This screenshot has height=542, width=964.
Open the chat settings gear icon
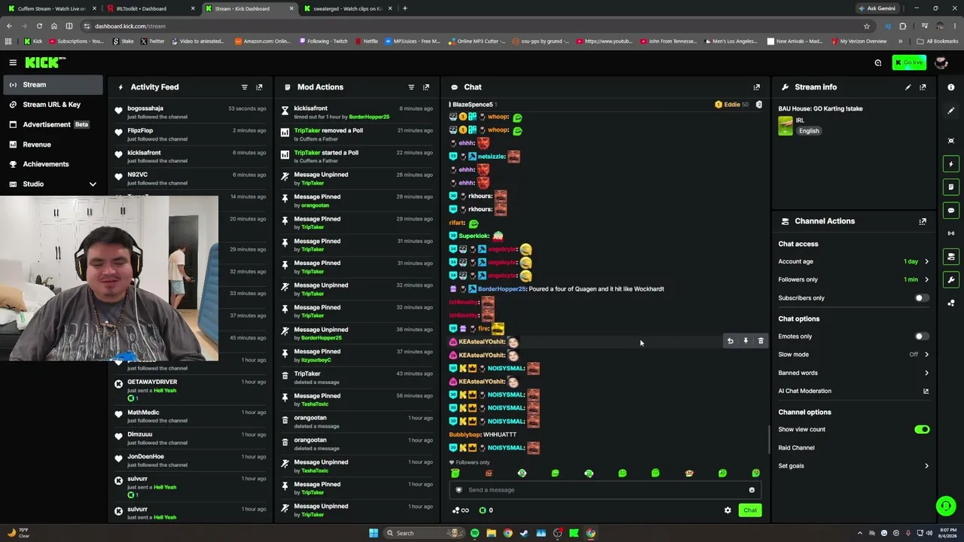click(x=728, y=510)
